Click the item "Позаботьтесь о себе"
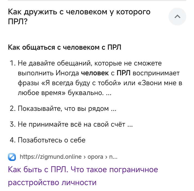 coord(52,140)
